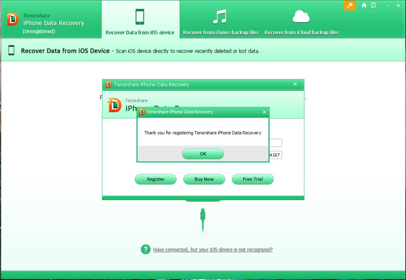Click the orange key register icon
This screenshot has height=280, width=406.
(x=350, y=5)
